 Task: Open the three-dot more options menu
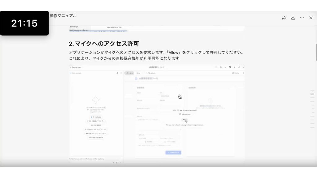[302, 18]
